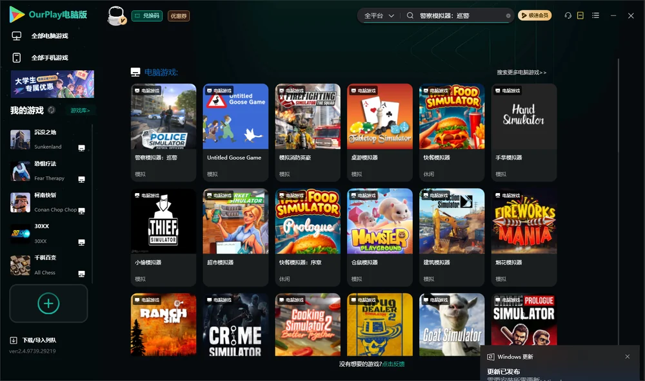This screenshot has height=381, width=645.
Task: Click 搜索更多电脑游戏>> link
Action: 521,72
